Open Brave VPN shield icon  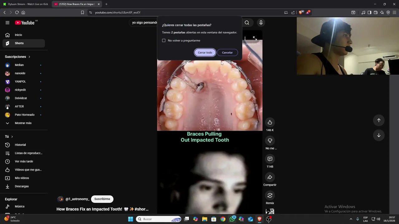point(388,12)
